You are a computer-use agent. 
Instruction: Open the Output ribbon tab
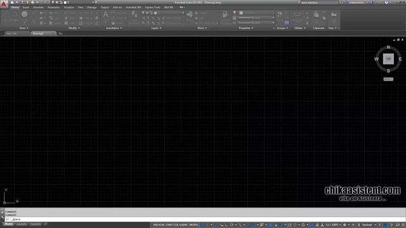[105, 8]
